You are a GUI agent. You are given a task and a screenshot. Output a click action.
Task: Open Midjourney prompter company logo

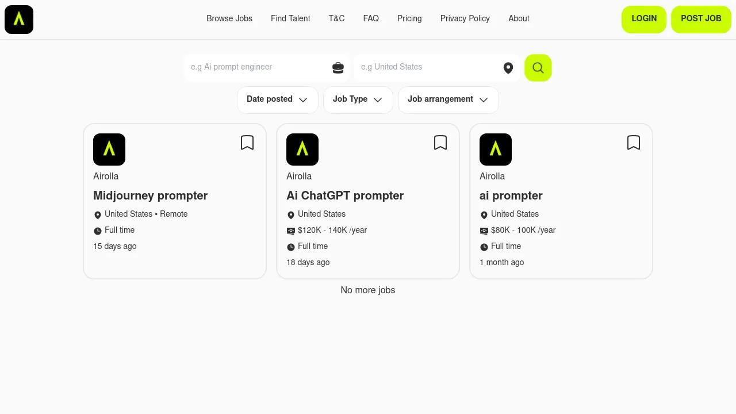[109, 149]
